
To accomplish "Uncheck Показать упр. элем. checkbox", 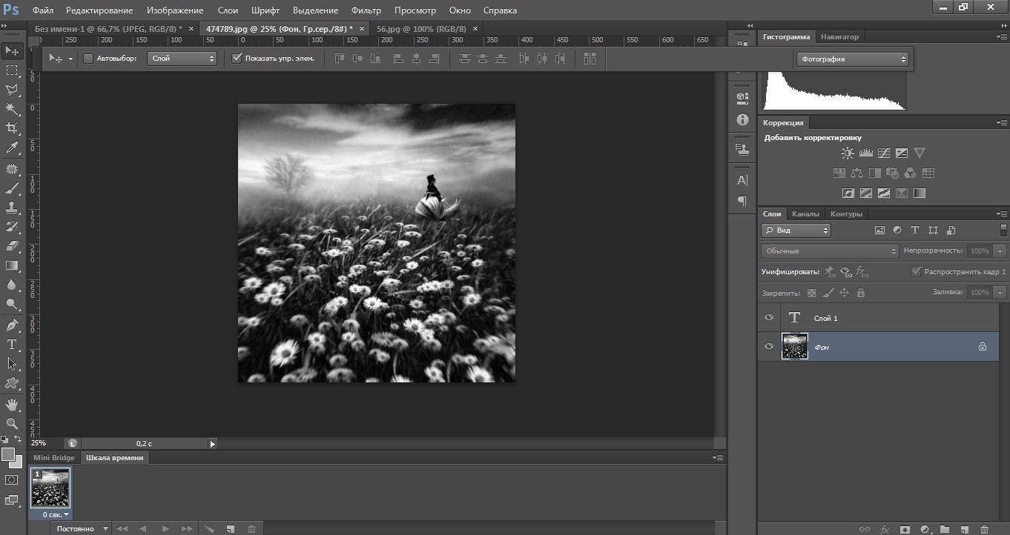I will coord(237,59).
